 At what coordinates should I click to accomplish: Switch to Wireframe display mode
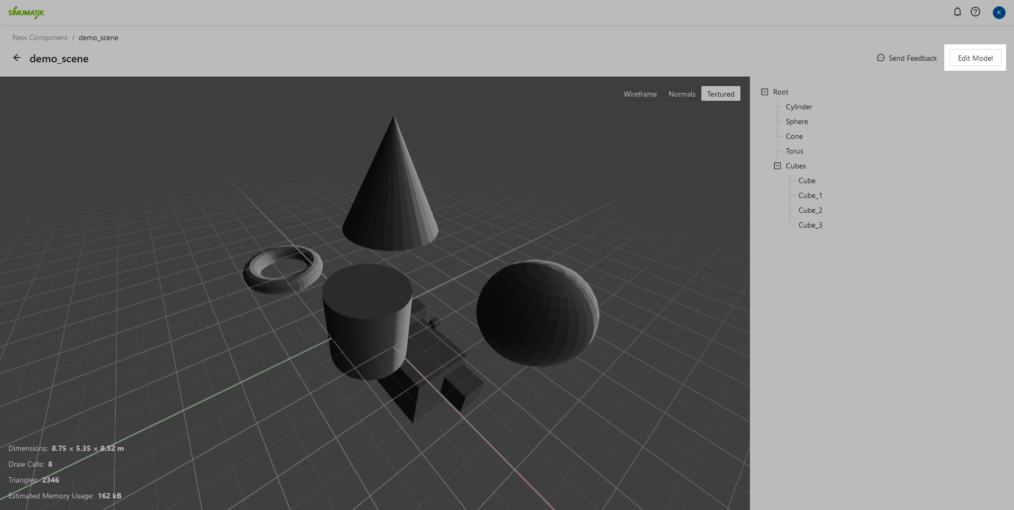tap(640, 93)
